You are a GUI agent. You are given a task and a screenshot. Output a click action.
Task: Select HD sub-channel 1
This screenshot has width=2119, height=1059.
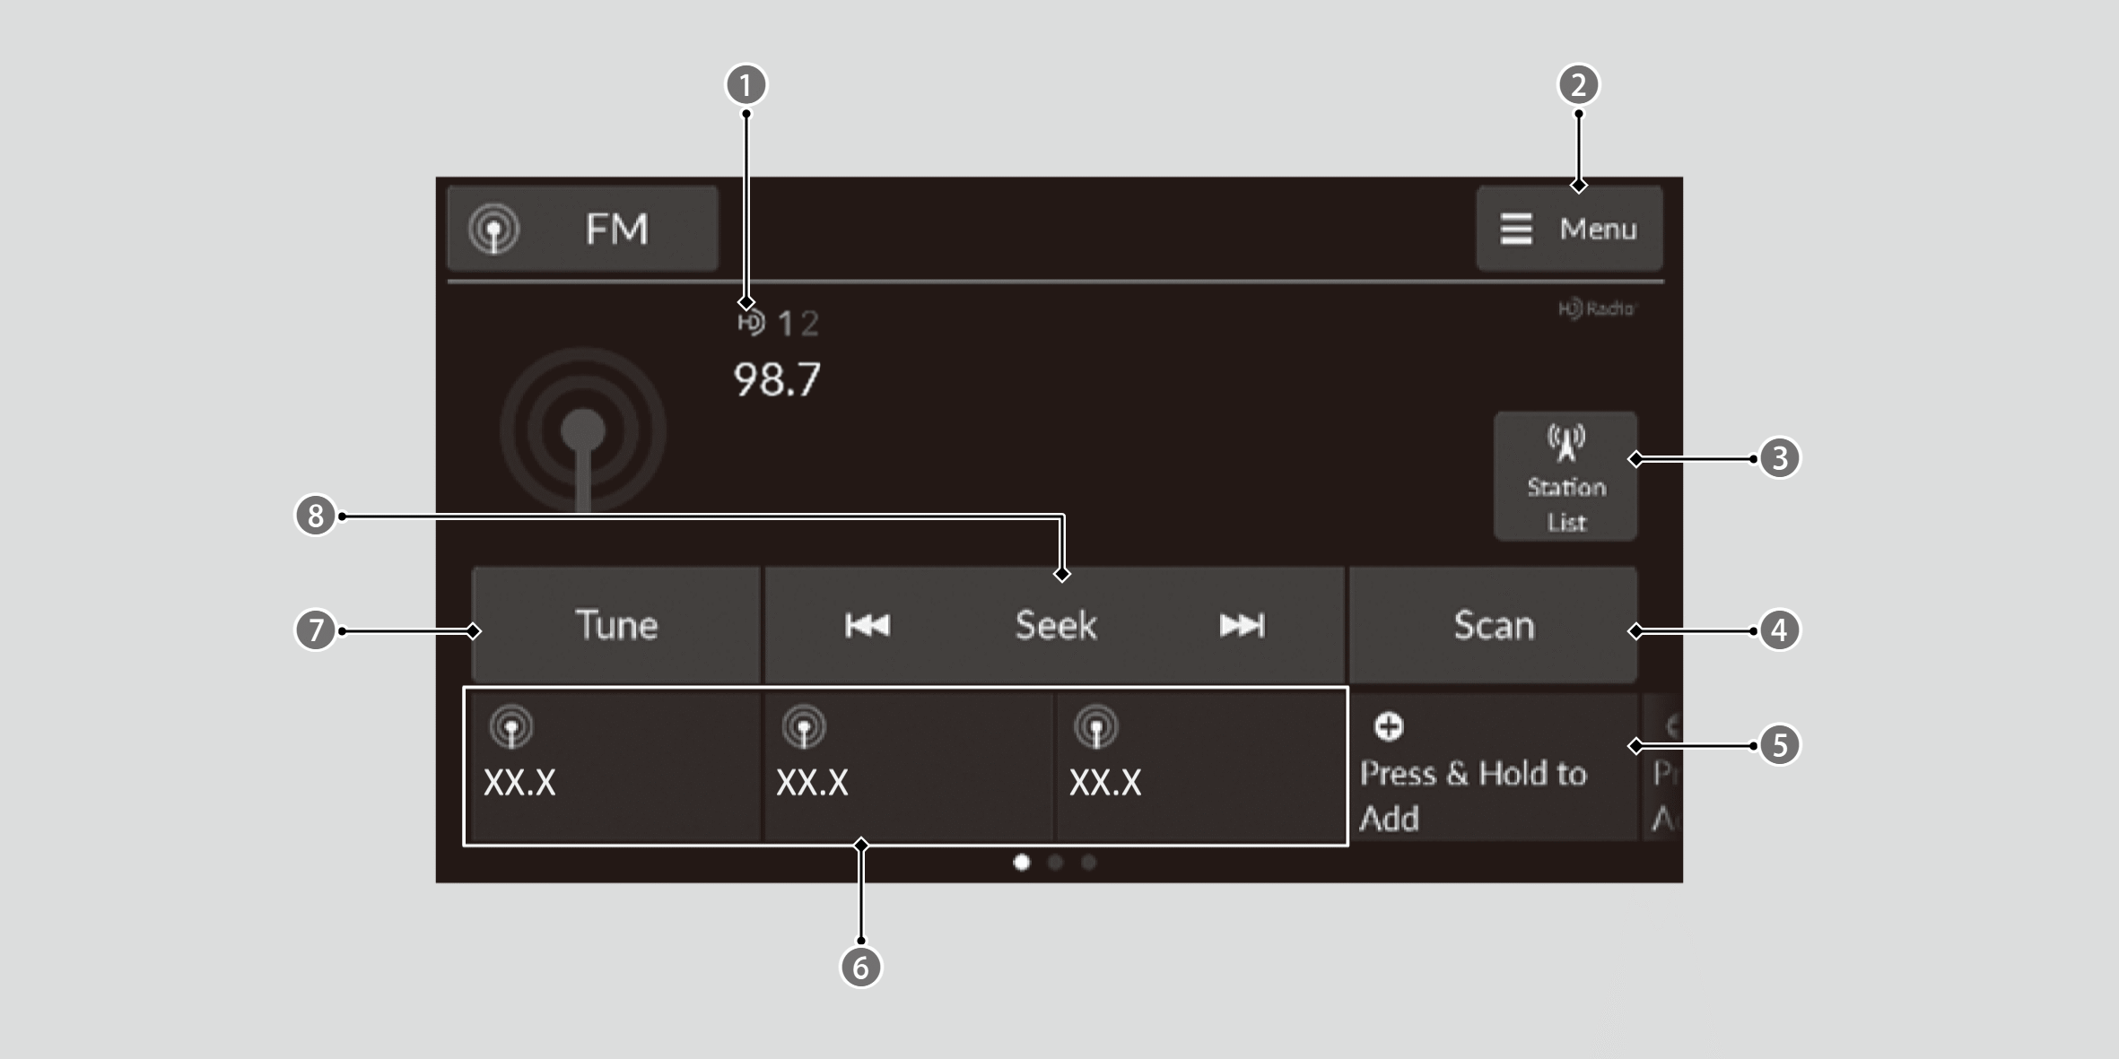click(x=786, y=324)
